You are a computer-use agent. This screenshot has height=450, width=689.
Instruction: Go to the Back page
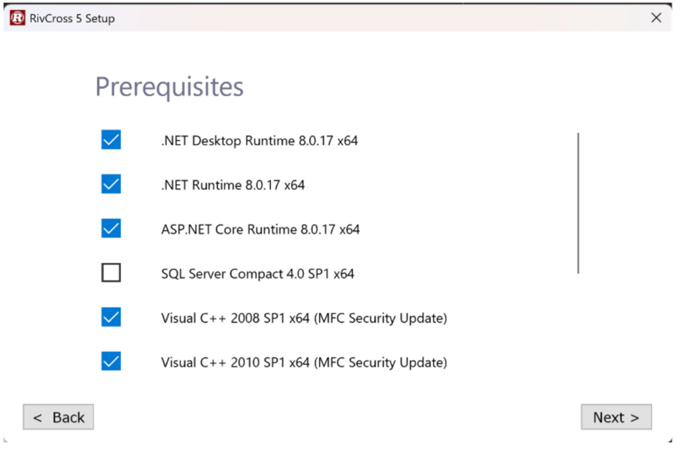point(59,417)
